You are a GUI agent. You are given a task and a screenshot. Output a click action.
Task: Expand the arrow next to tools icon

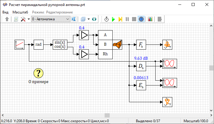29,19
